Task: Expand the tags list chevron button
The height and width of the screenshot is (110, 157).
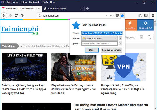Action: (x=120, y=44)
